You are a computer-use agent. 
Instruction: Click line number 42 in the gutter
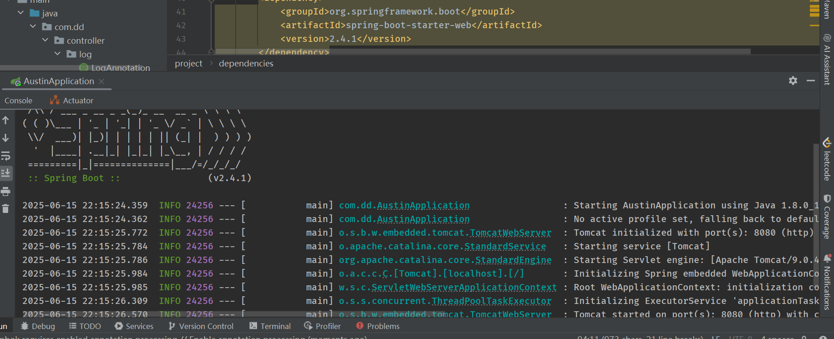click(x=181, y=25)
